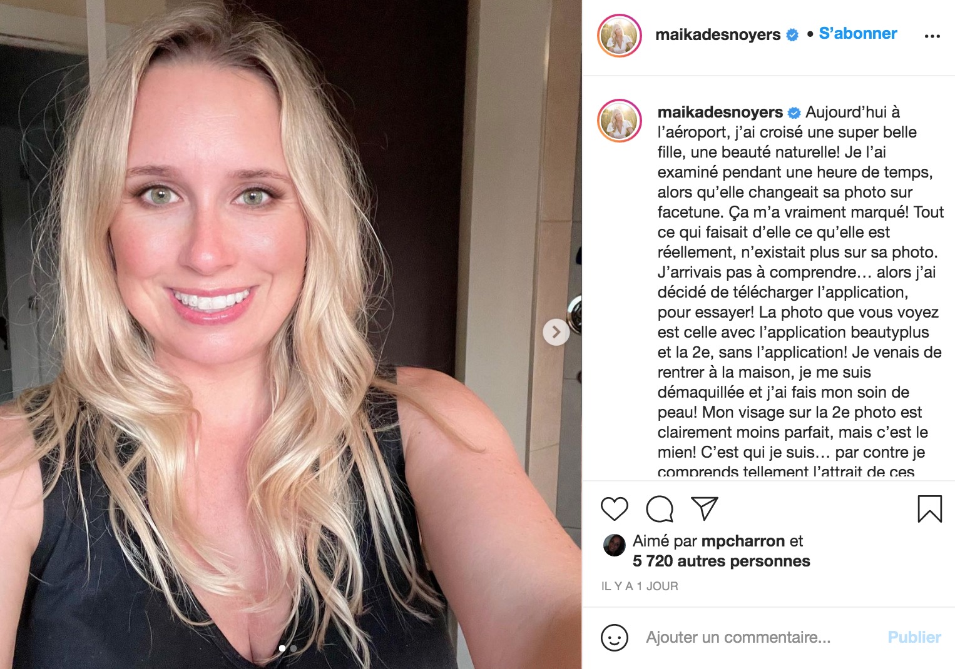Open the IL Y A 1 JOUR timestamp
Screen dimensions: 955x669
(640, 586)
